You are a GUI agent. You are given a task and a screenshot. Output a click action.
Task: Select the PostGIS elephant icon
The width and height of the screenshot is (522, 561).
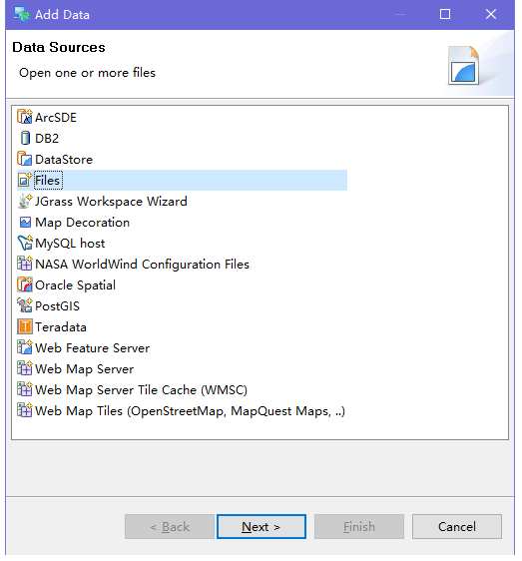coord(25,305)
